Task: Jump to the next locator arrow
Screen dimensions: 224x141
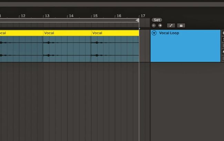Action: pos(160,25)
